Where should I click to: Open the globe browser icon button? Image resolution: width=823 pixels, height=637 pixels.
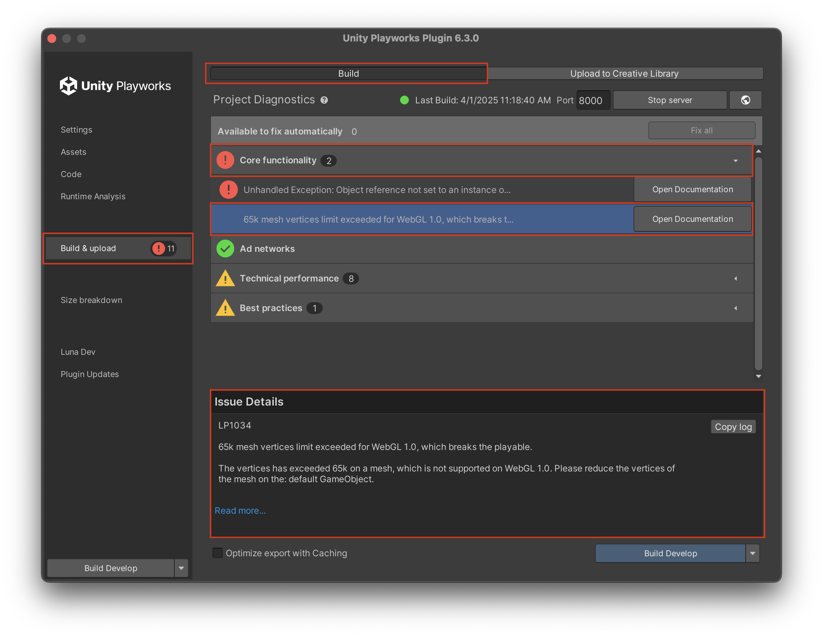pos(745,100)
